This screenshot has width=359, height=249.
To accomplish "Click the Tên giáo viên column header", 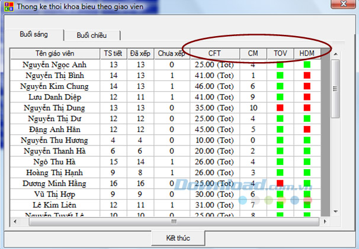I will coord(55,53).
